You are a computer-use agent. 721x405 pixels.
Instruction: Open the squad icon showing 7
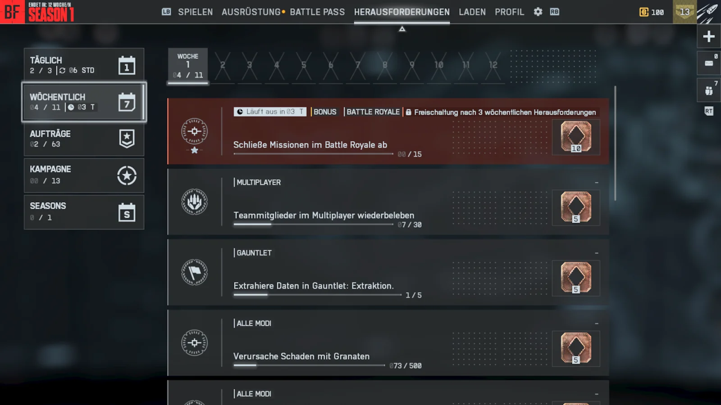(x=709, y=90)
